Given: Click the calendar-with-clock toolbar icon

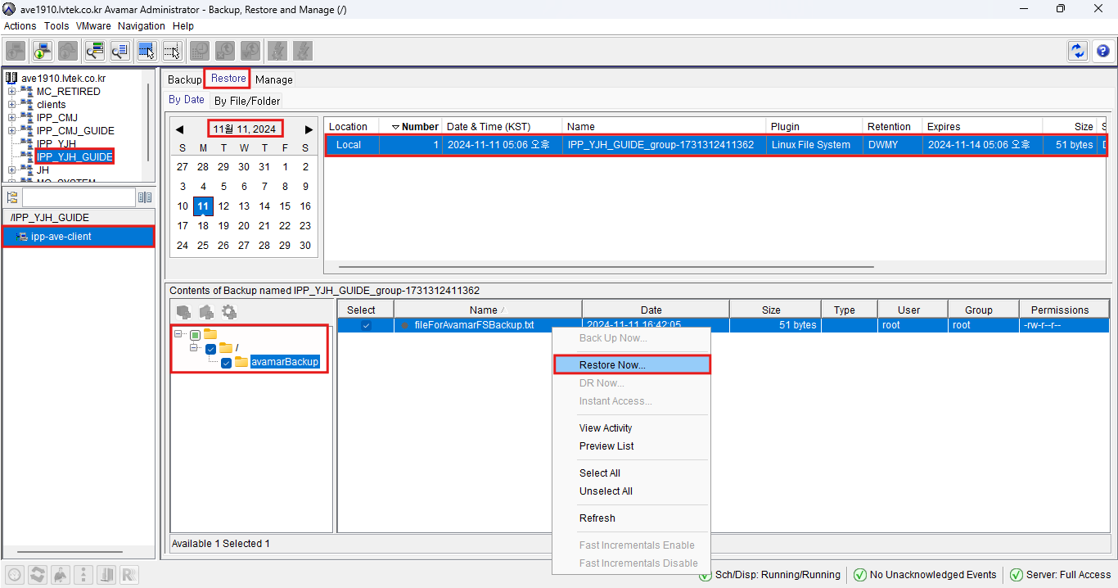Looking at the screenshot, I should (x=199, y=51).
